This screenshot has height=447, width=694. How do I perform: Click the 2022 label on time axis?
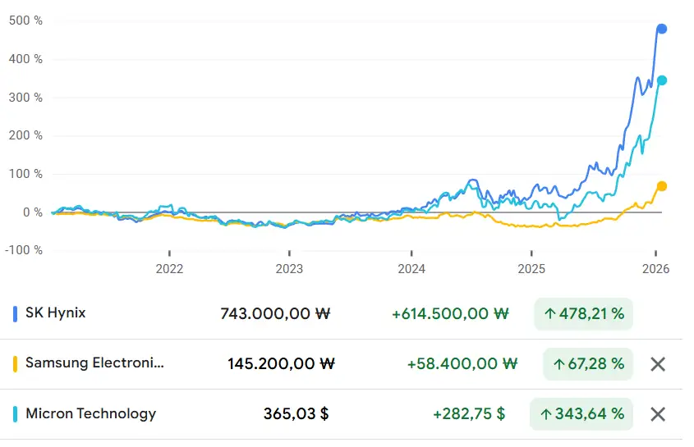pyautogui.click(x=169, y=268)
